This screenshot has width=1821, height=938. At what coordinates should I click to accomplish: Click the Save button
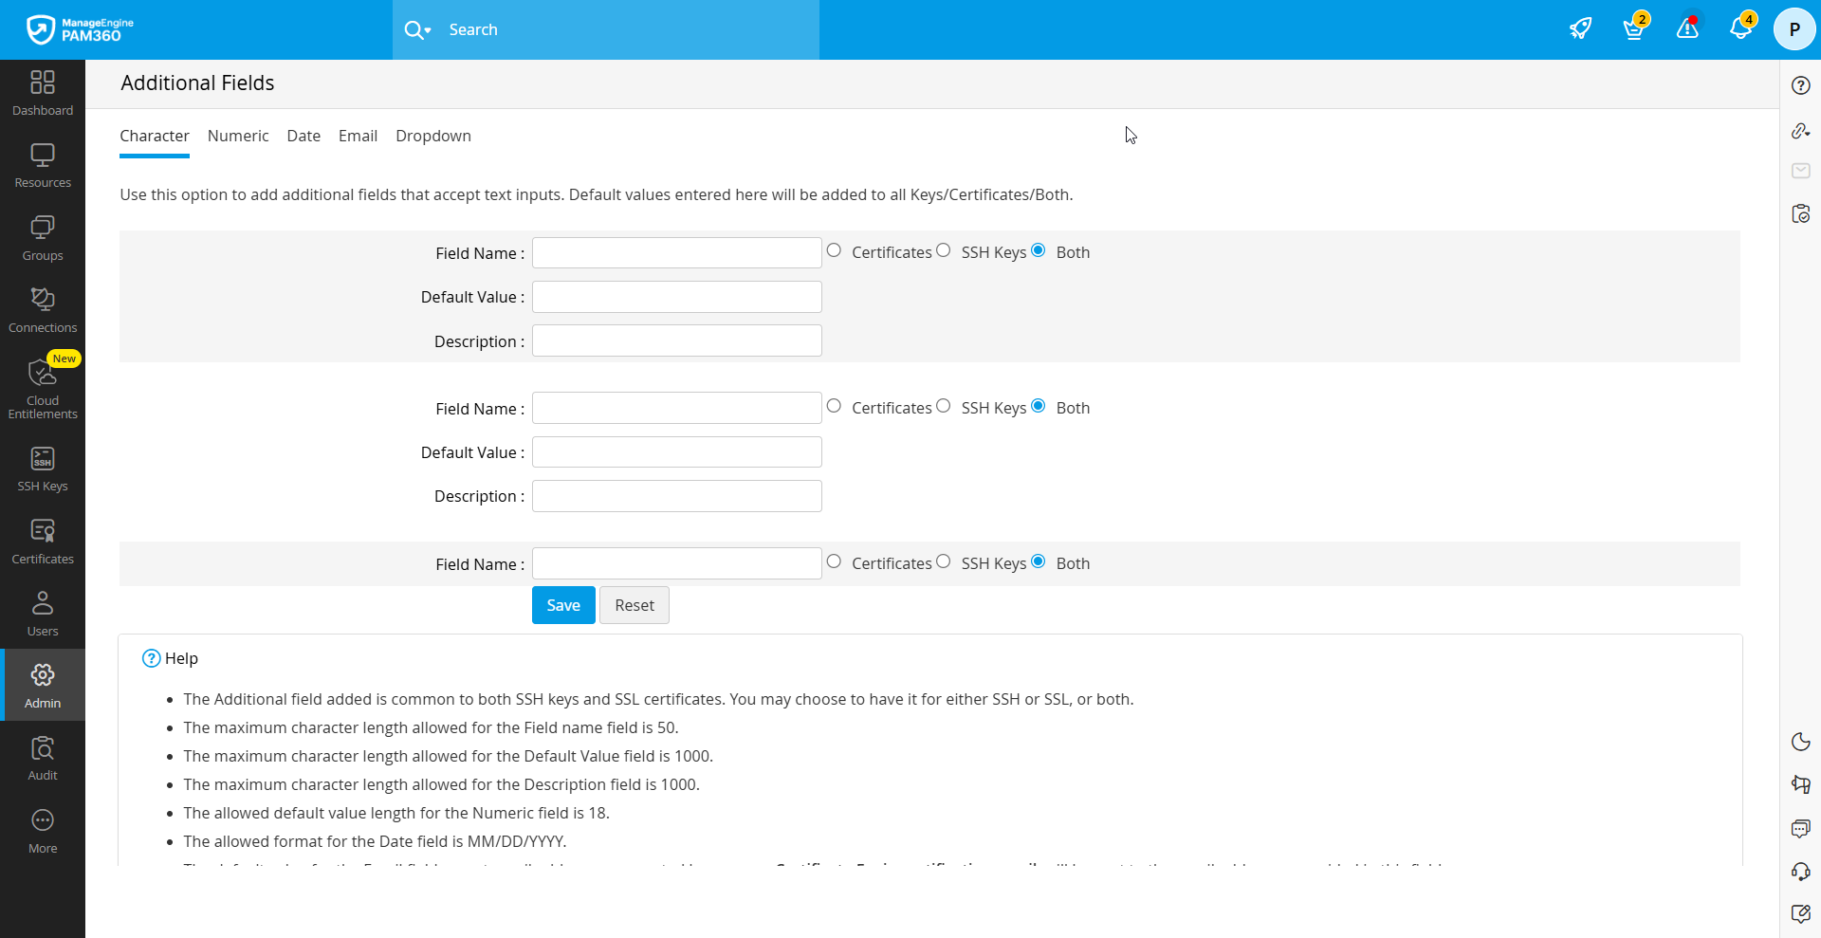563,605
